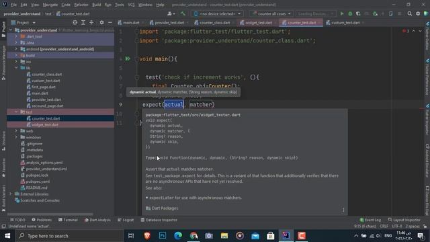Open Dart Packages link in documentation popup

[165, 208]
